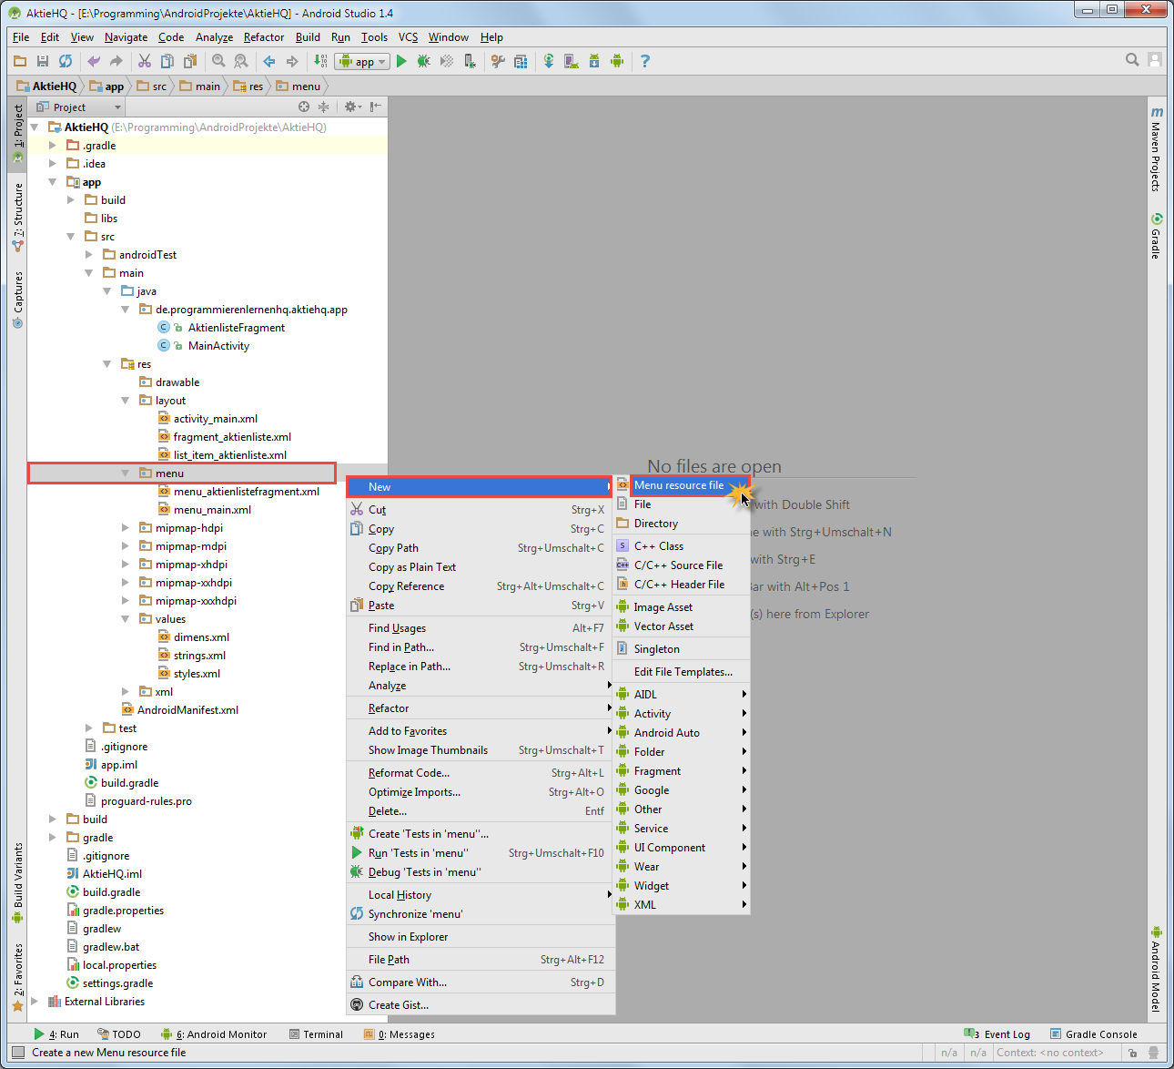Open the SDK Manager icon
The height and width of the screenshot is (1069, 1174).
coord(594,61)
